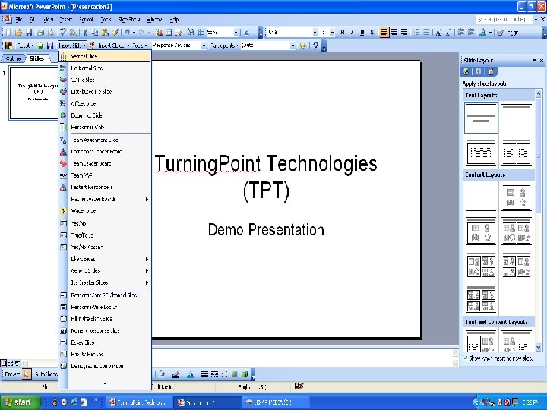Choose Fastest Responders entry
The image size is (547, 410).
pyautogui.click(x=105, y=188)
